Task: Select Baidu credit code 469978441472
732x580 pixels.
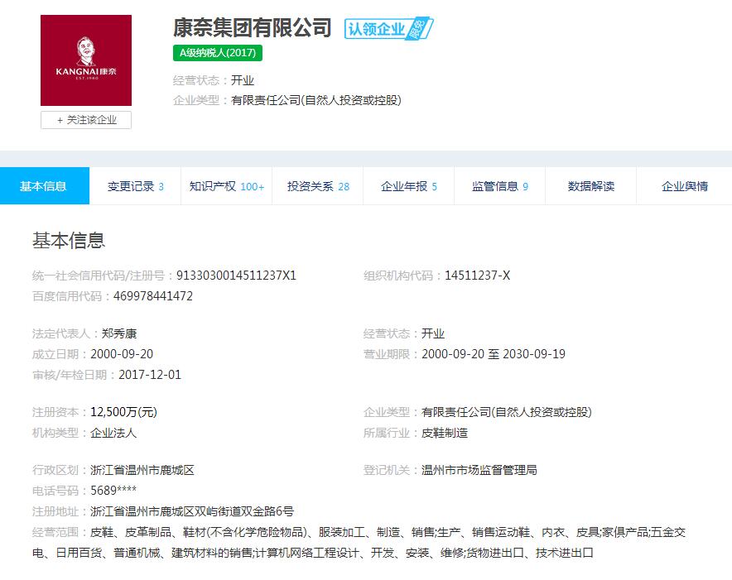Action: [x=153, y=296]
